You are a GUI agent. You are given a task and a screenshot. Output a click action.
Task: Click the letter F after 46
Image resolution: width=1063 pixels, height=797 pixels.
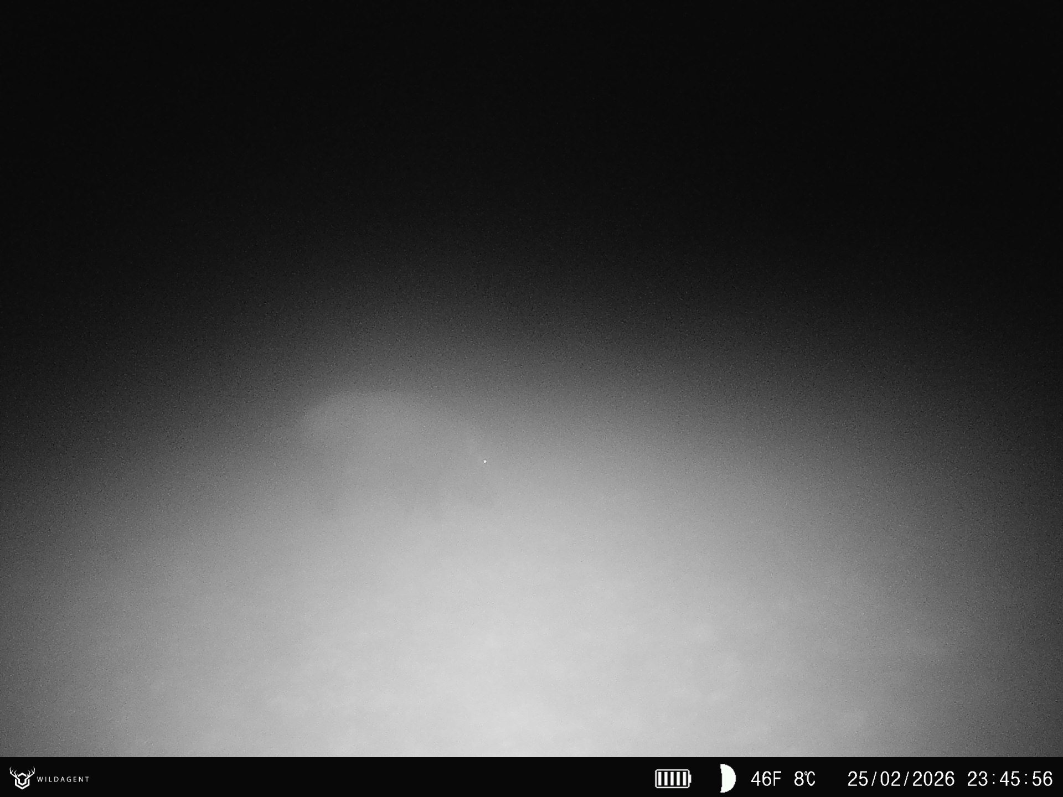coord(776,779)
